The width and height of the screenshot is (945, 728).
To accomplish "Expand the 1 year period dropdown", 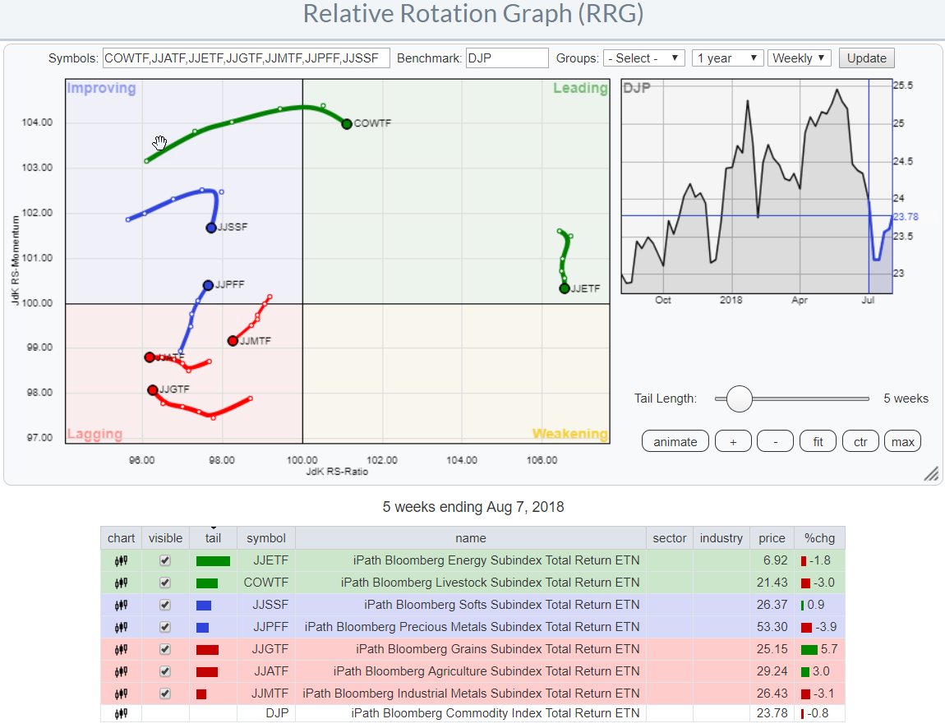I will click(x=727, y=58).
